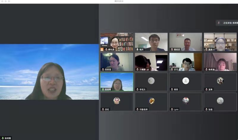The width and height of the screenshot is (238, 140).
Task: Click 凌青's profile avatar
Action: click(220, 81)
